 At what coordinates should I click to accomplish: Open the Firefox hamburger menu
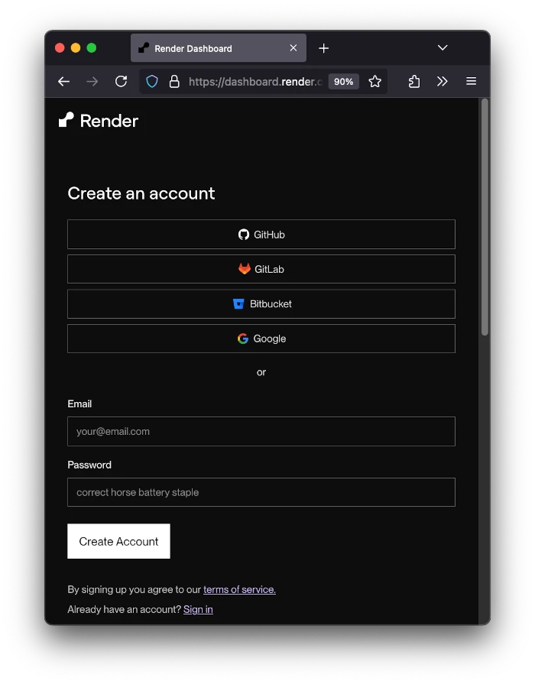(471, 81)
